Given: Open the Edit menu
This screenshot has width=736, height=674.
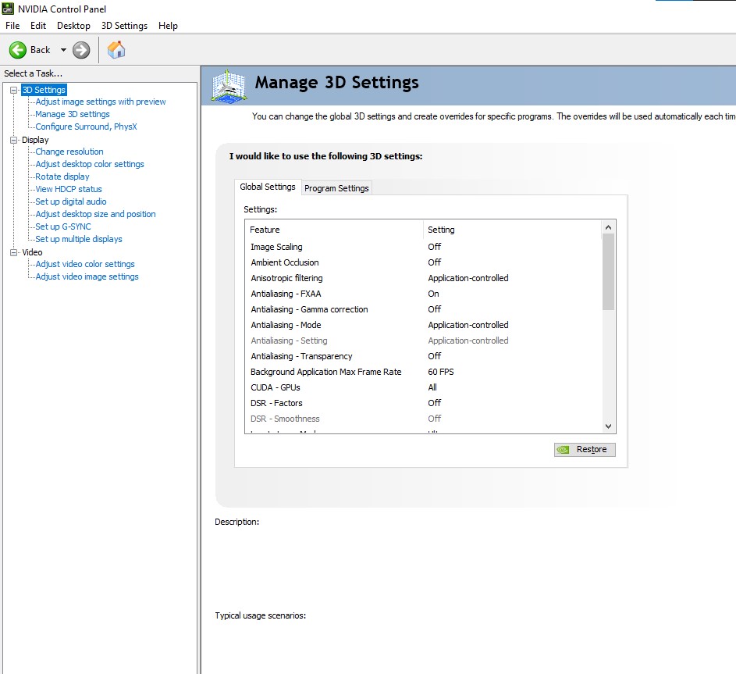Looking at the screenshot, I should tap(38, 25).
